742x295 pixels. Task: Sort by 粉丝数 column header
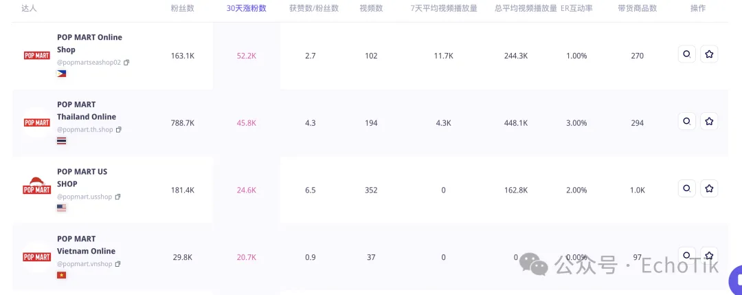click(x=183, y=8)
